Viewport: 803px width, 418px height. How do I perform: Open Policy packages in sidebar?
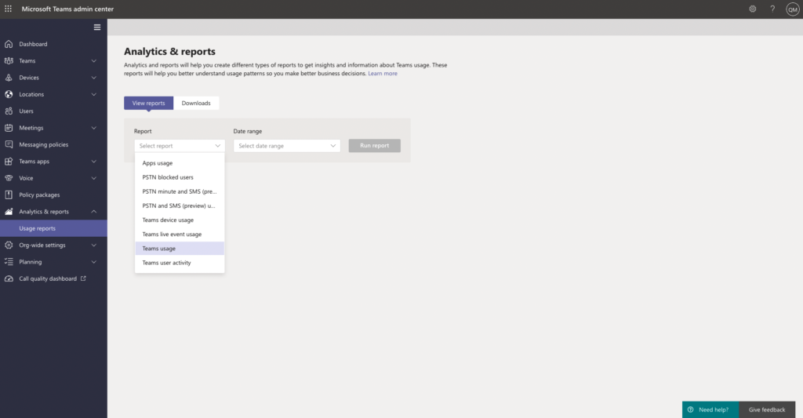(x=53, y=194)
